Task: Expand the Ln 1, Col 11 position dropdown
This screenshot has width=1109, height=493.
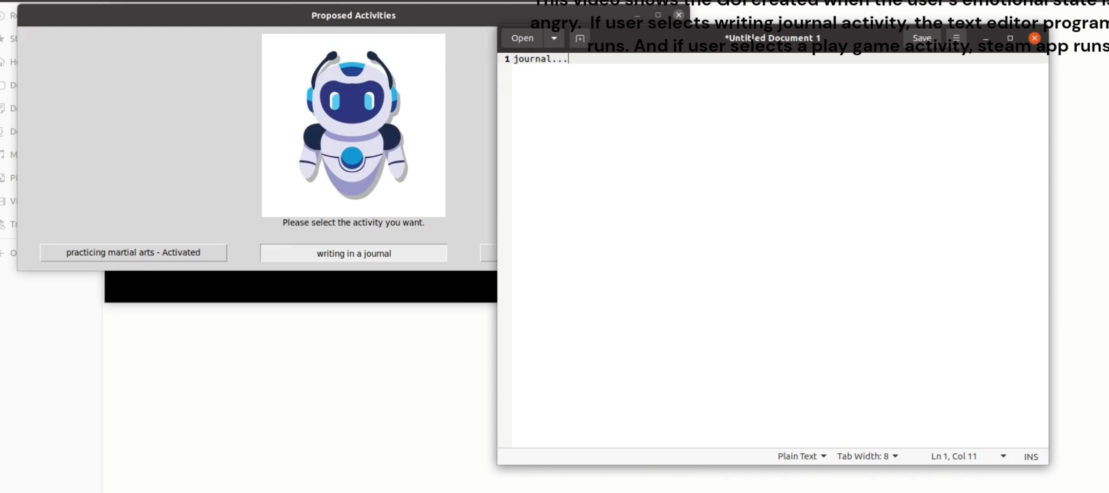Action: click(x=1003, y=456)
